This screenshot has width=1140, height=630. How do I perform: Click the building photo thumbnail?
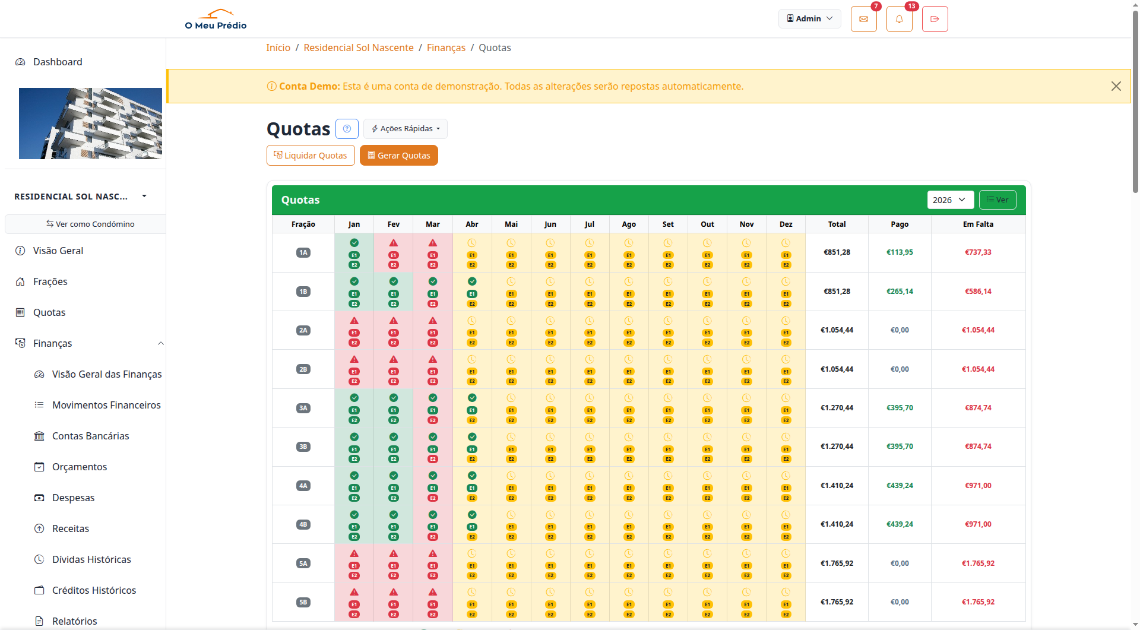(90, 124)
